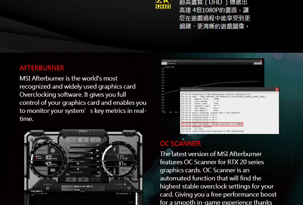This screenshot has width=303, height=205.
Task: Click the Driver Version value
Action: [77, 190]
